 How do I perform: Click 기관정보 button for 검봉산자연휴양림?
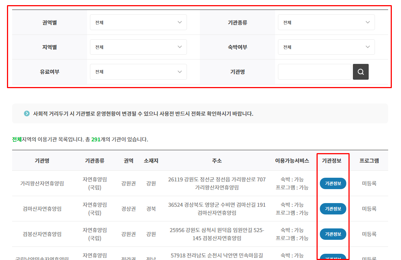333,234
